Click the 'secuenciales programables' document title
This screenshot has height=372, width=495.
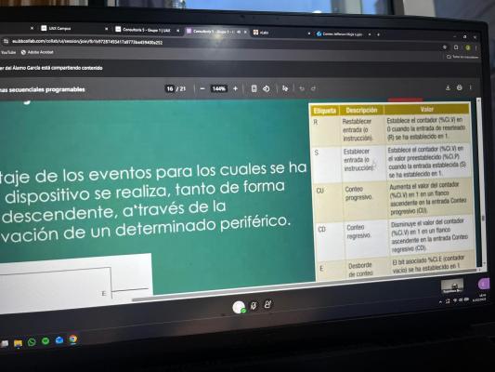(46, 89)
